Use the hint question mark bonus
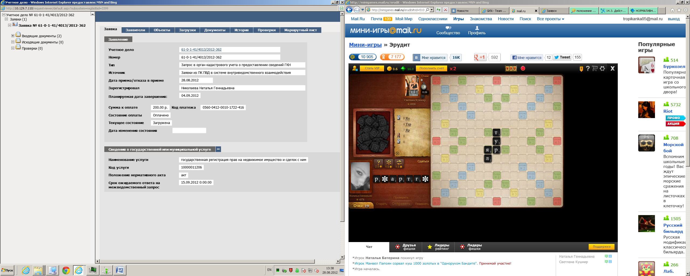The width and height of the screenshot is (690, 276). [x=378, y=163]
